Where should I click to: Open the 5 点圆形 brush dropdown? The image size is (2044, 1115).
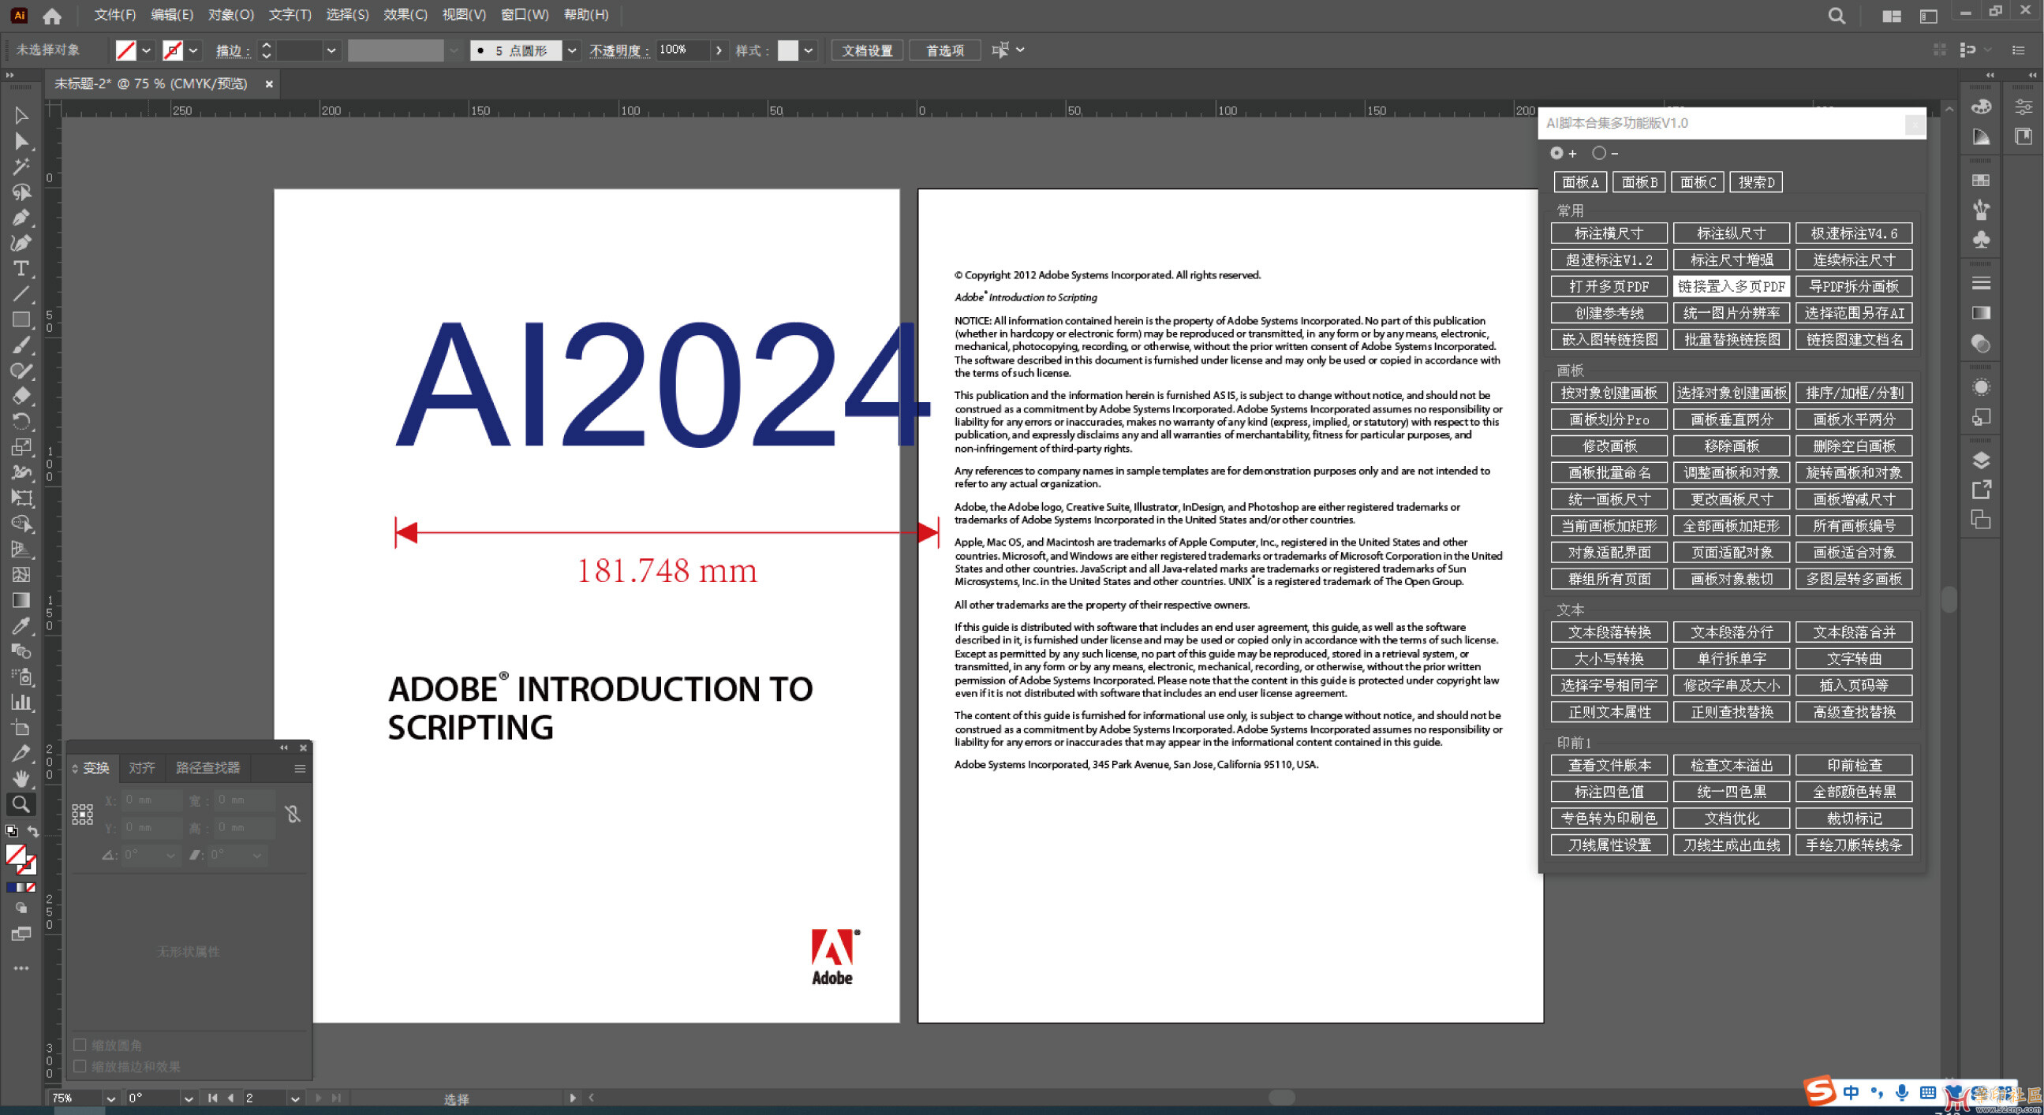tap(571, 50)
